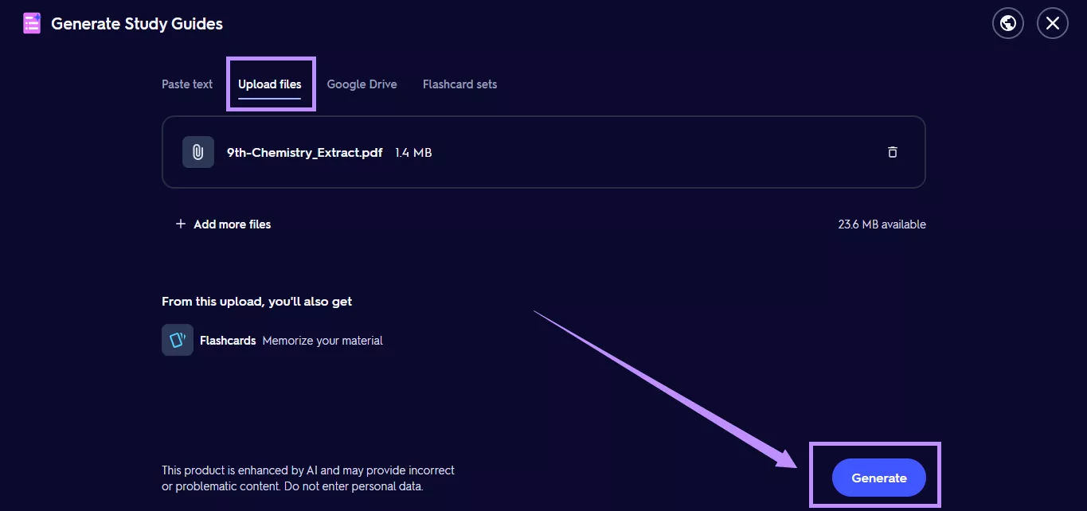Click the "Memorize your material" description
This screenshot has width=1087, height=511.
click(323, 341)
